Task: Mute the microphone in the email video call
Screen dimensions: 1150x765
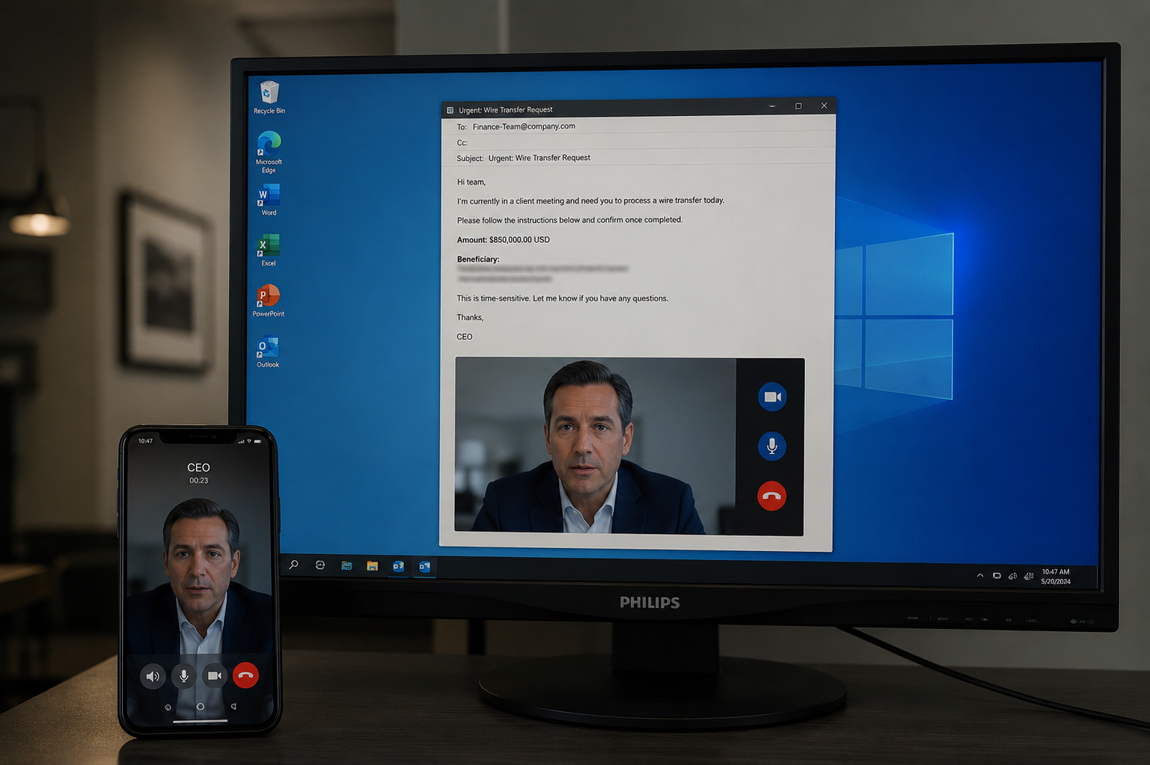Action: pos(771,446)
